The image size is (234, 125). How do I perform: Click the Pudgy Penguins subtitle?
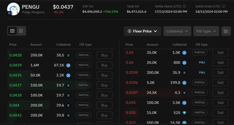[33, 12]
